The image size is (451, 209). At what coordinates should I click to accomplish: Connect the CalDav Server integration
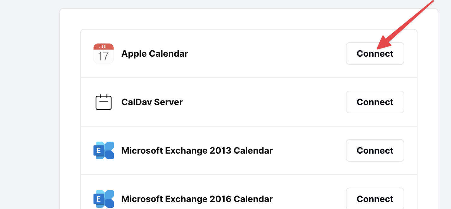tap(375, 102)
